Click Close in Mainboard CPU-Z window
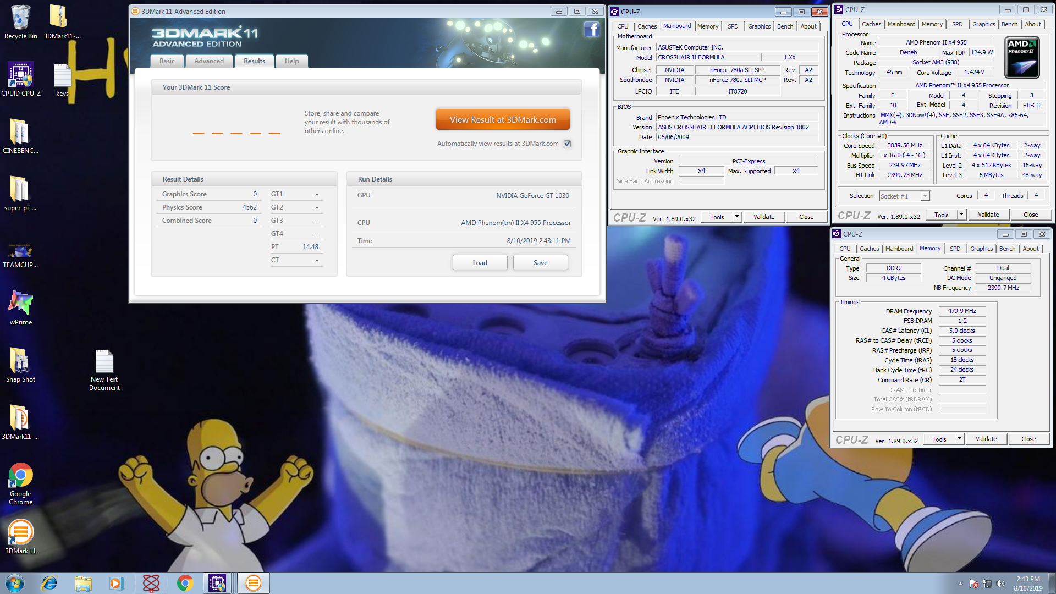 click(x=806, y=217)
